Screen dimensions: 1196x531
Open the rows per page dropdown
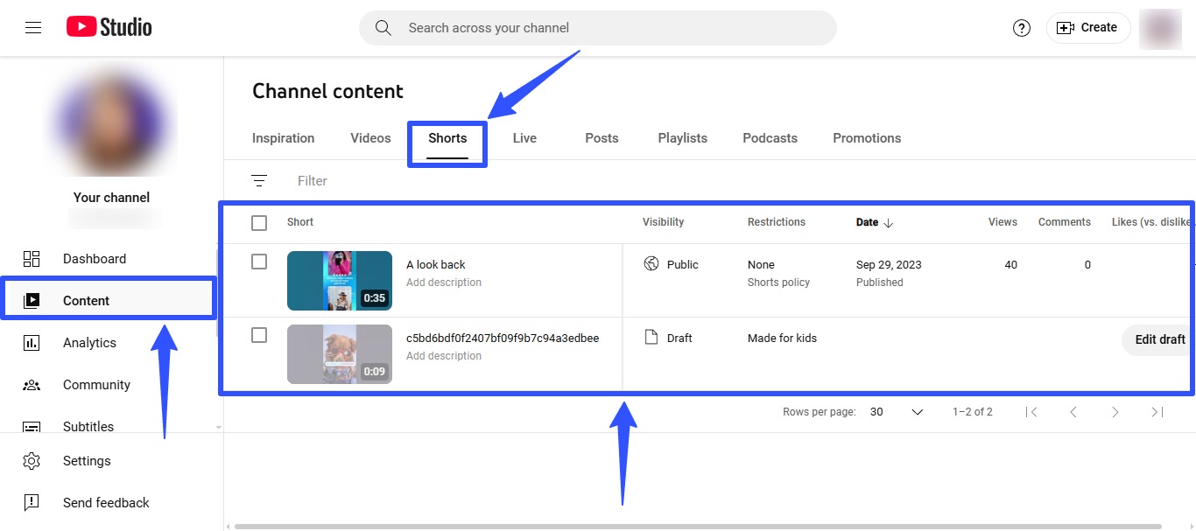click(x=916, y=411)
